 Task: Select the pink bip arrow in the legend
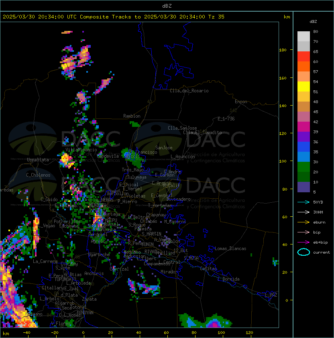(303, 232)
